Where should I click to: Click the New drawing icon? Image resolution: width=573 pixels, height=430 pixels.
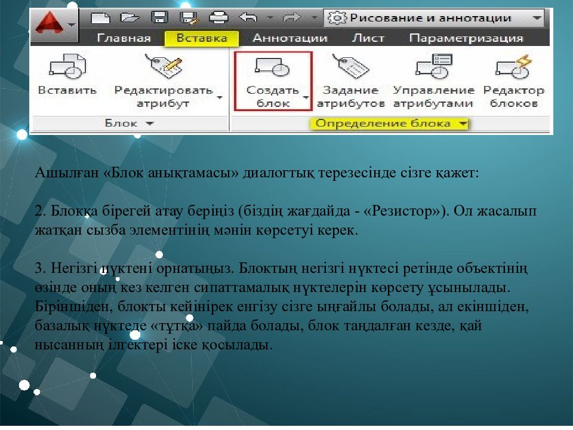pos(100,17)
